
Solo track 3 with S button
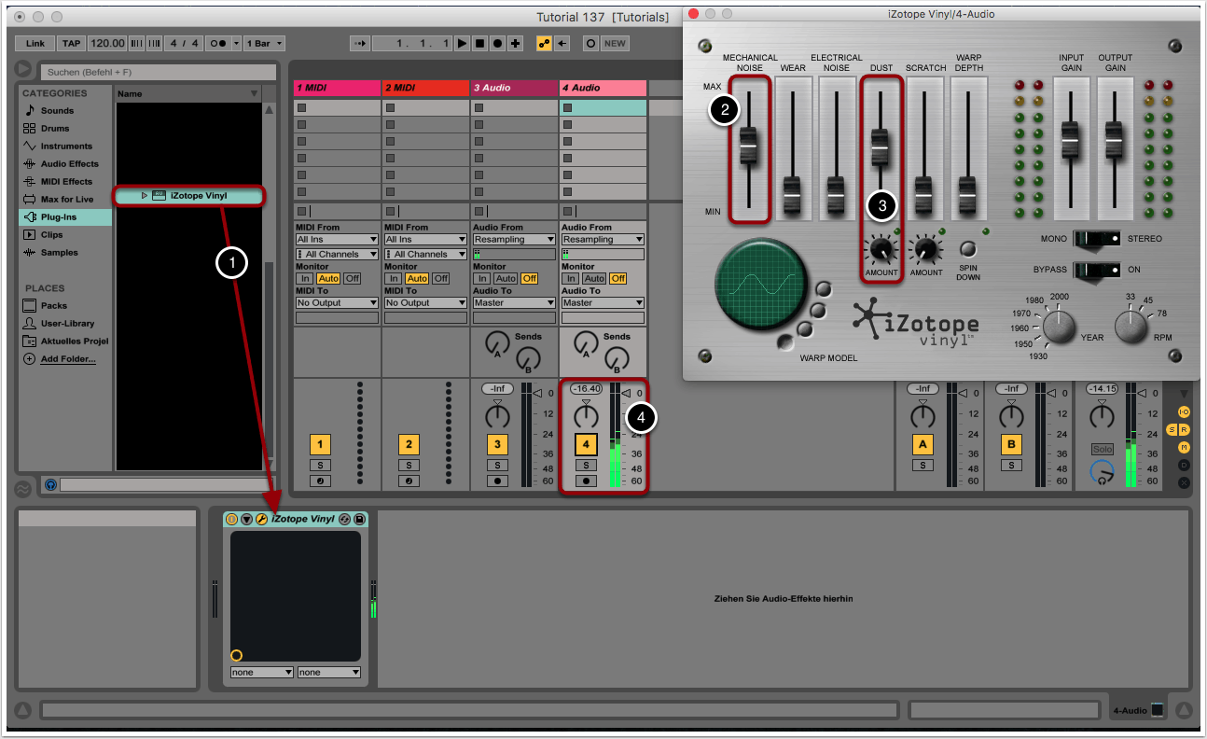[x=498, y=465]
